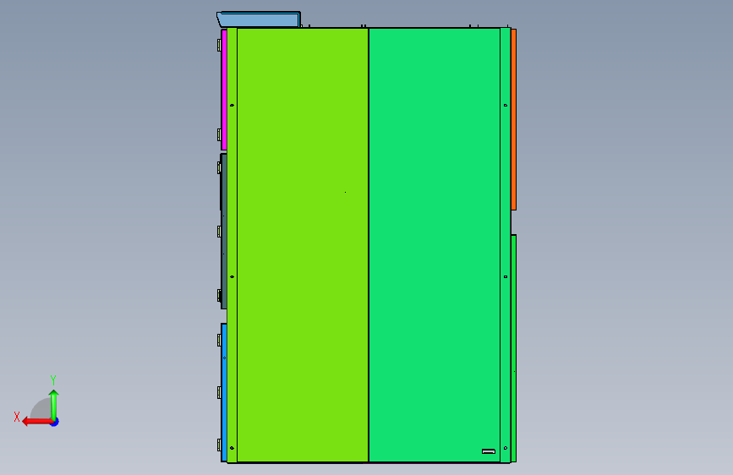
Task: Click the "X" axis label
Action: pos(17,417)
